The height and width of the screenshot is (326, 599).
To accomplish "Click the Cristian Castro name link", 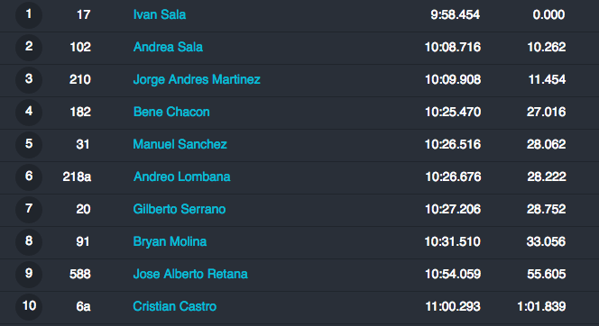I will coord(175,306).
